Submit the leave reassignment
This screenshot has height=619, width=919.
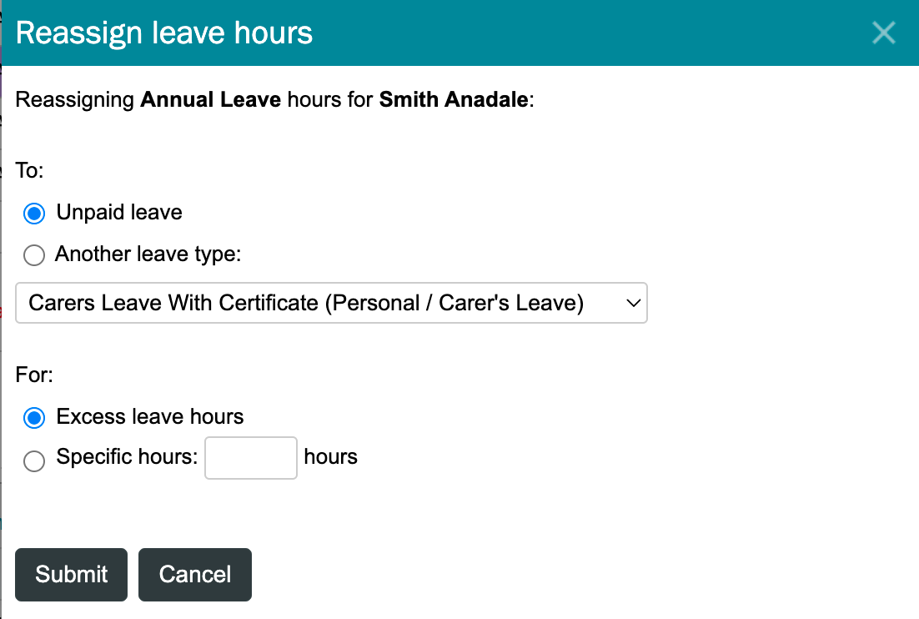click(72, 575)
